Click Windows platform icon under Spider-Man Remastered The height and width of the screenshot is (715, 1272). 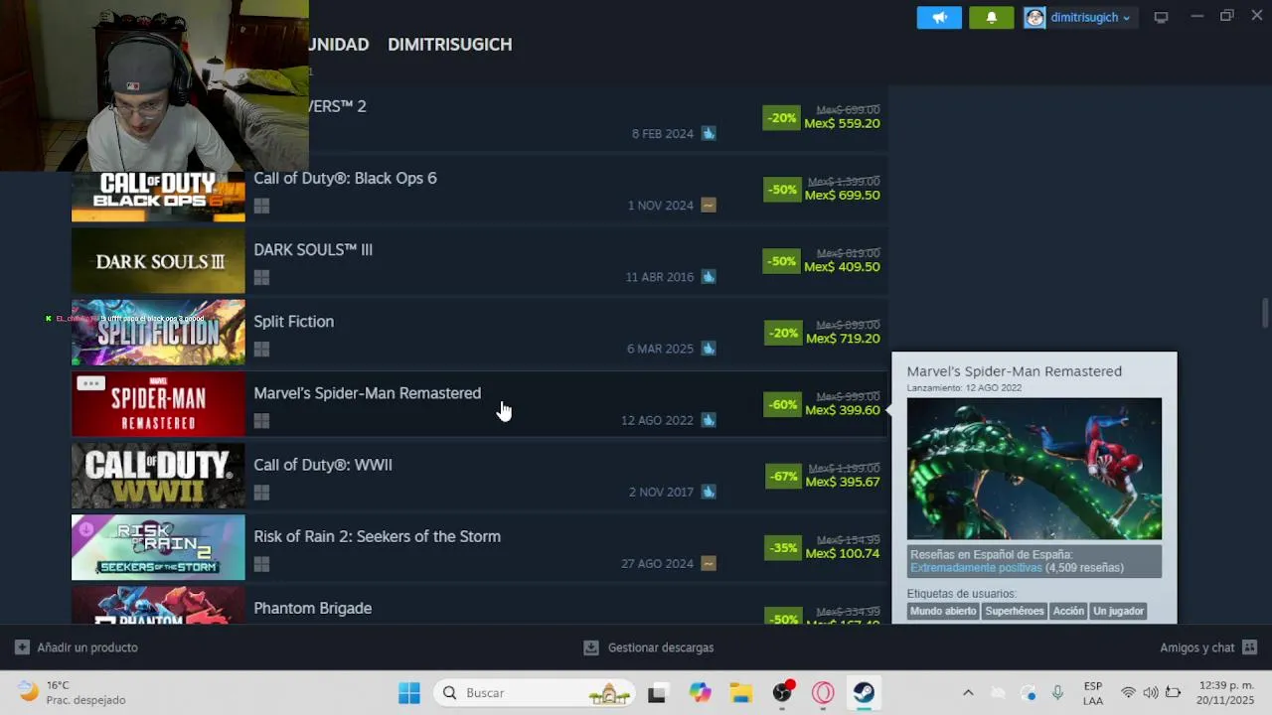coord(261,420)
